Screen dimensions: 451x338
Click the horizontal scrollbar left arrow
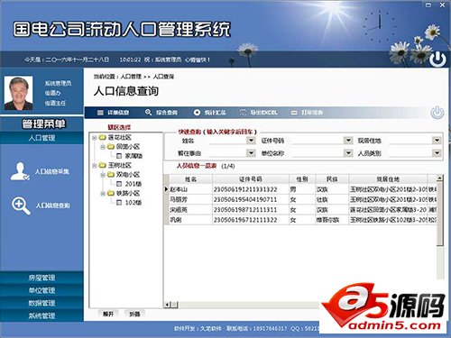click(168, 305)
